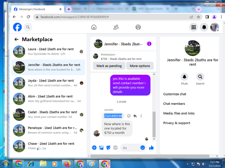
Task: Attach a photo using image icon
Action: 101,148
